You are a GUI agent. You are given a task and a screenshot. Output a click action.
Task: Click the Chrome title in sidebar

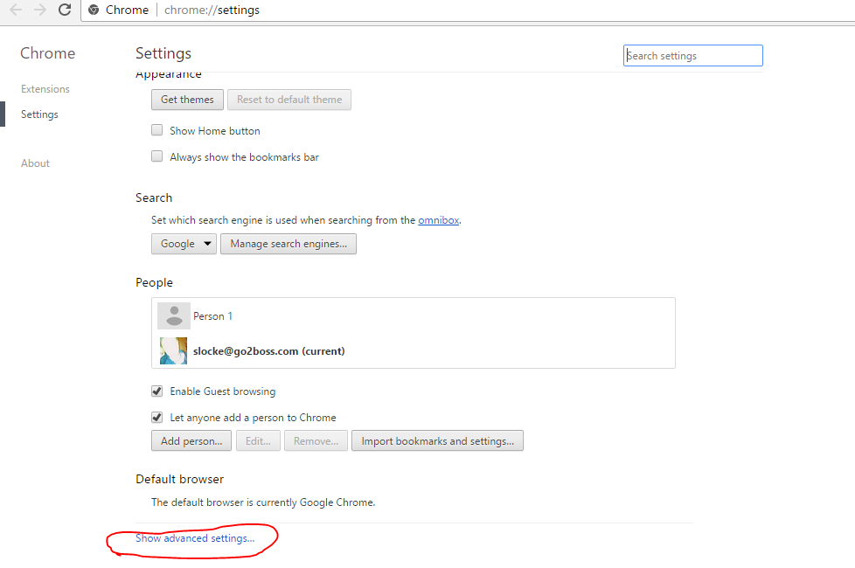47,53
